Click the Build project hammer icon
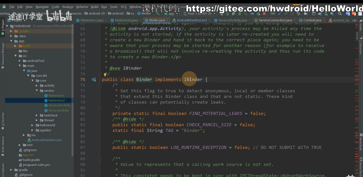 tap(158, 13)
